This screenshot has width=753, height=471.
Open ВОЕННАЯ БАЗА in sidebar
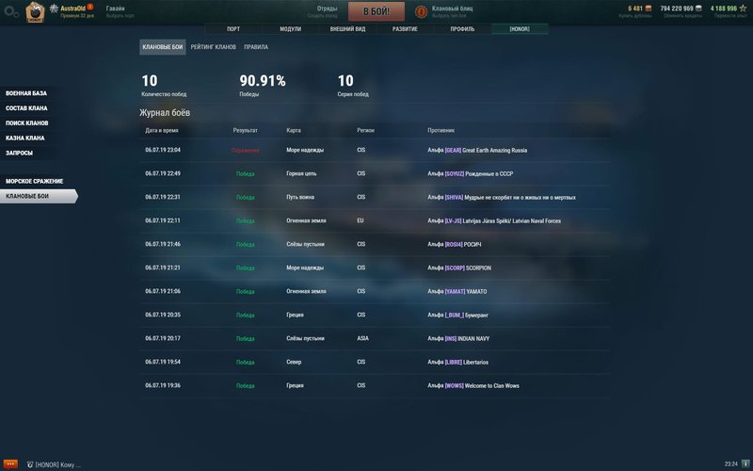[x=26, y=93]
